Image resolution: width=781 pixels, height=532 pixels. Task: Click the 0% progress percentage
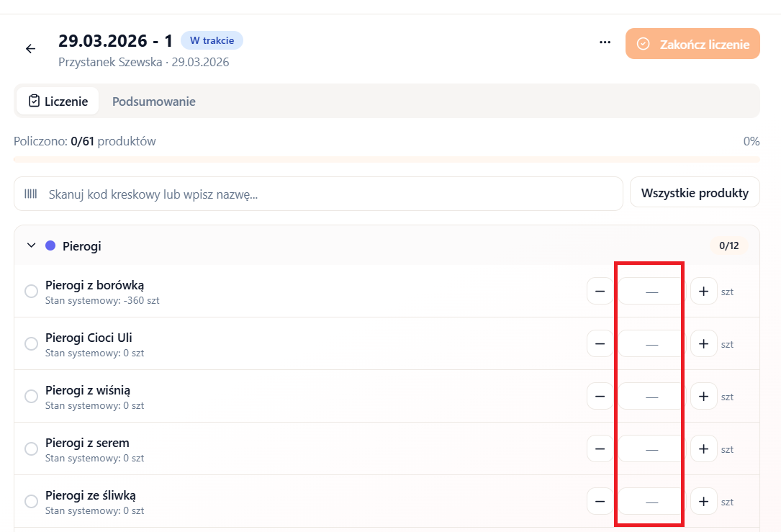(751, 142)
